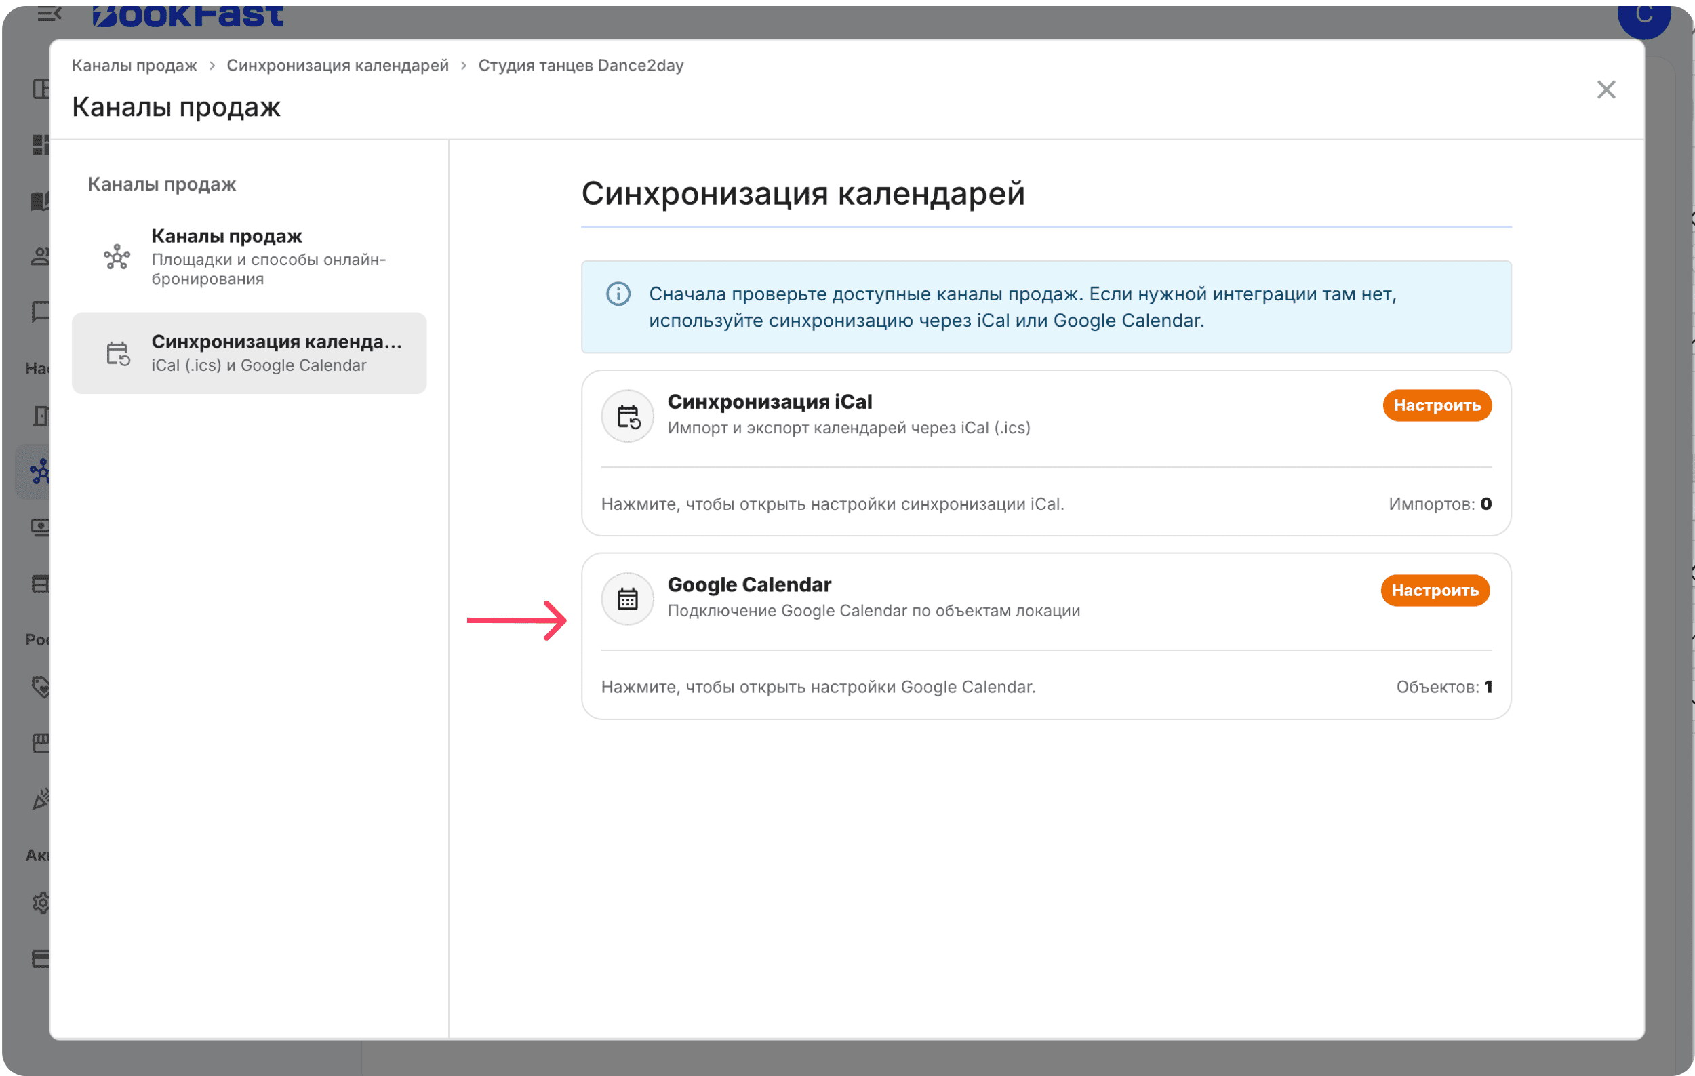1695x1076 pixels.
Task: Click 'Импортов: 0' counter text
Action: [x=1439, y=504]
